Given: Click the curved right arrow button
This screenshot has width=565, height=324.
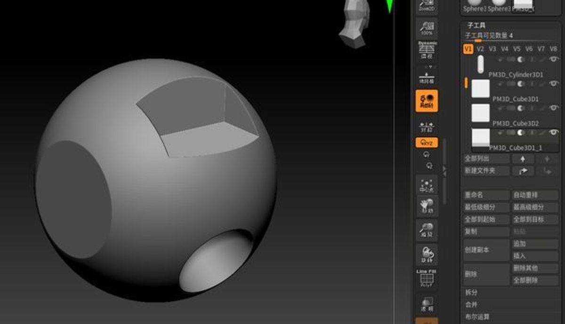Looking at the screenshot, I should (523, 171).
